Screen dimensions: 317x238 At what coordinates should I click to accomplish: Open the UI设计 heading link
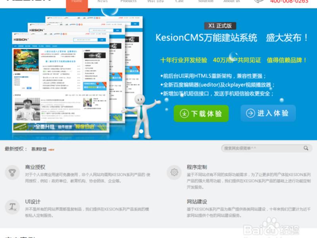pos(32,202)
